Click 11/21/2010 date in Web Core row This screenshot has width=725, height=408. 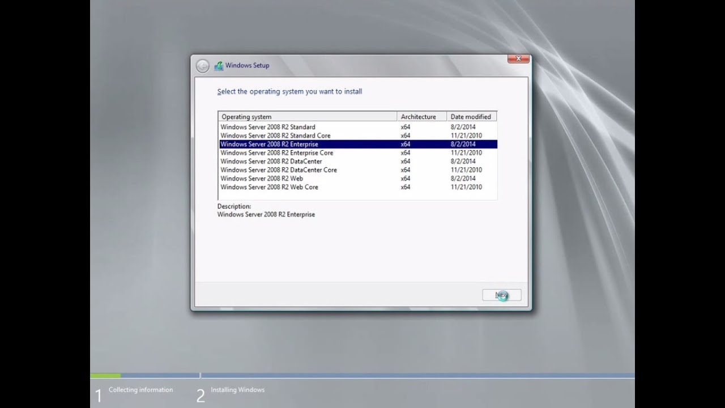coord(466,187)
